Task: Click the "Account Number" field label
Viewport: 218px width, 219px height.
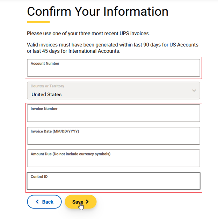Action: 45,64
